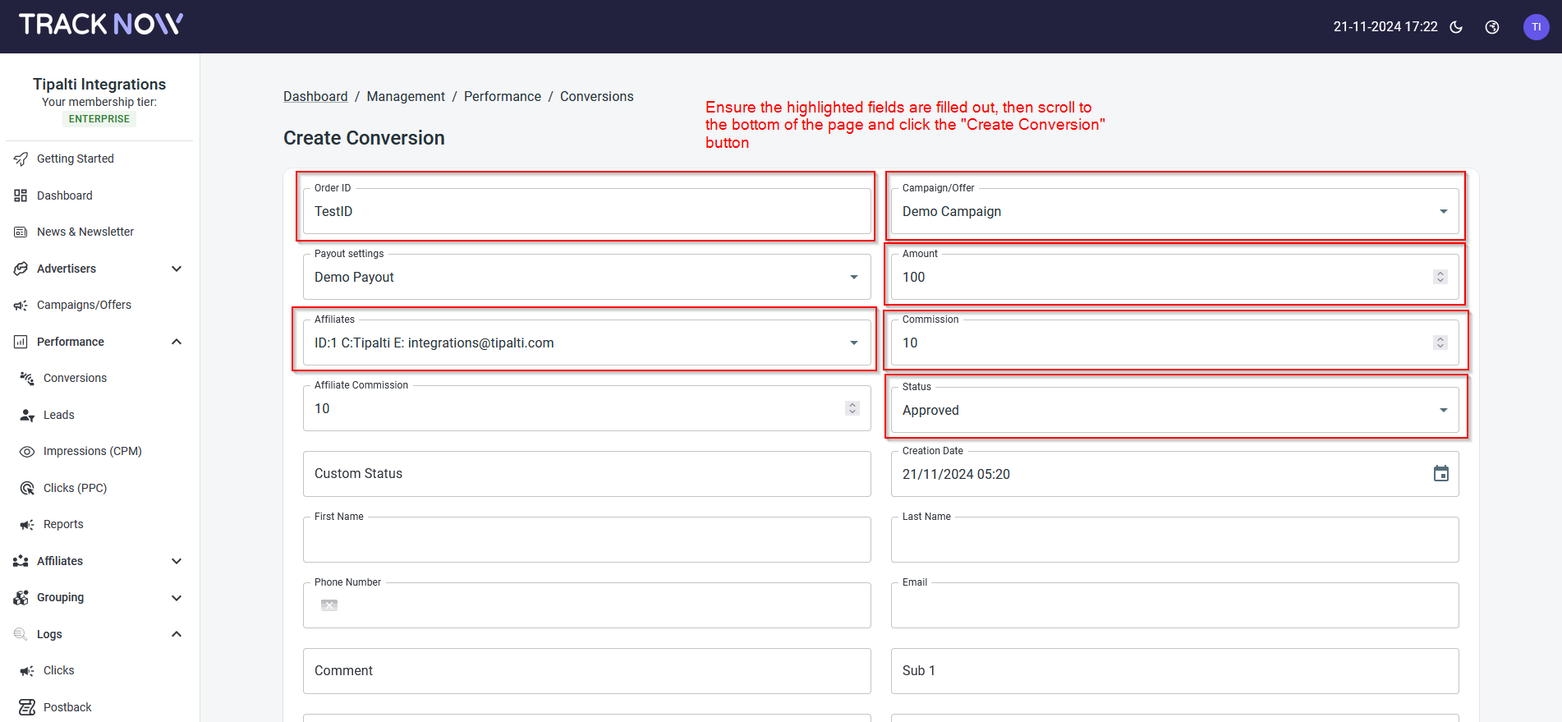Screen dimensions: 1562x722
Task: Open Reports in the sidebar
Action: coord(63,524)
